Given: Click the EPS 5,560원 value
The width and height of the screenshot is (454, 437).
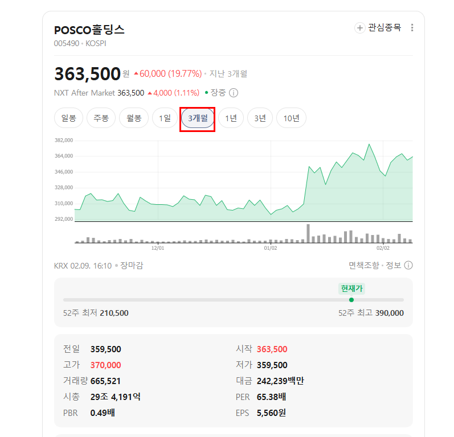Looking at the screenshot, I should tap(271, 413).
